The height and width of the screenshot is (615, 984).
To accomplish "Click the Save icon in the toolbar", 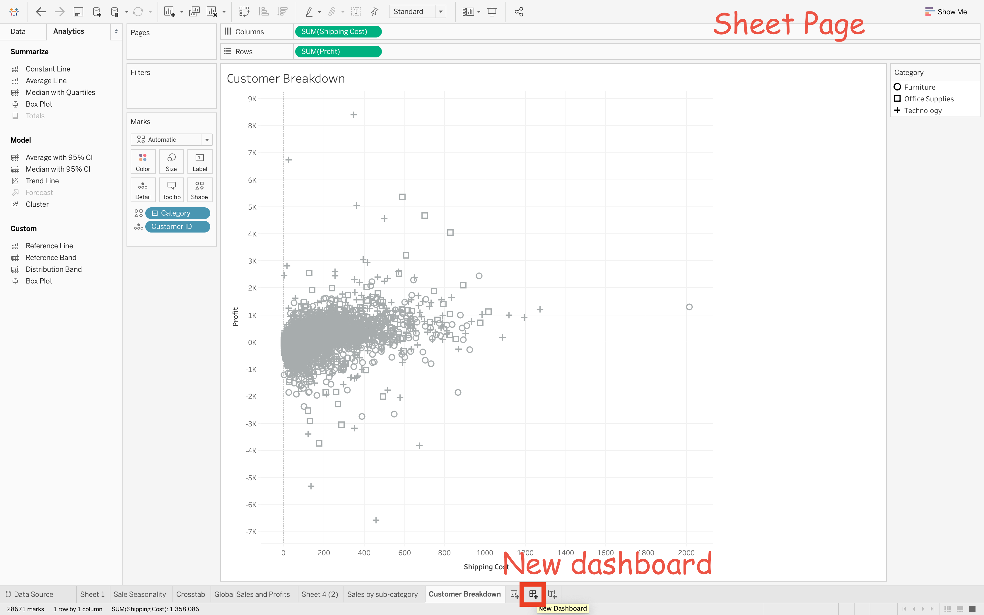I will pyautogui.click(x=78, y=12).
